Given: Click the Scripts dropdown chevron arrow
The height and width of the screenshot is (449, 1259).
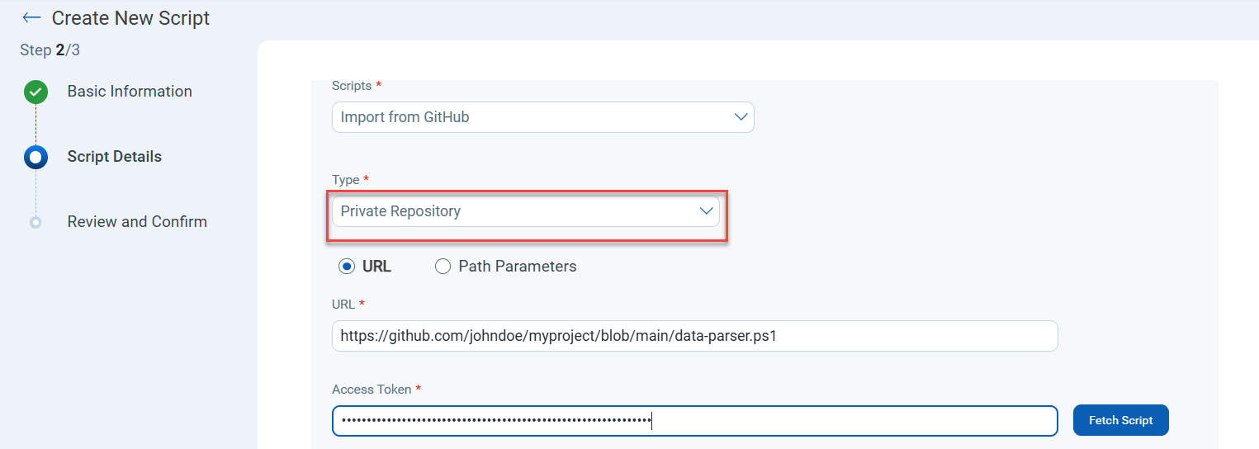Looking at the screenshot, I should tap(741, 117).
